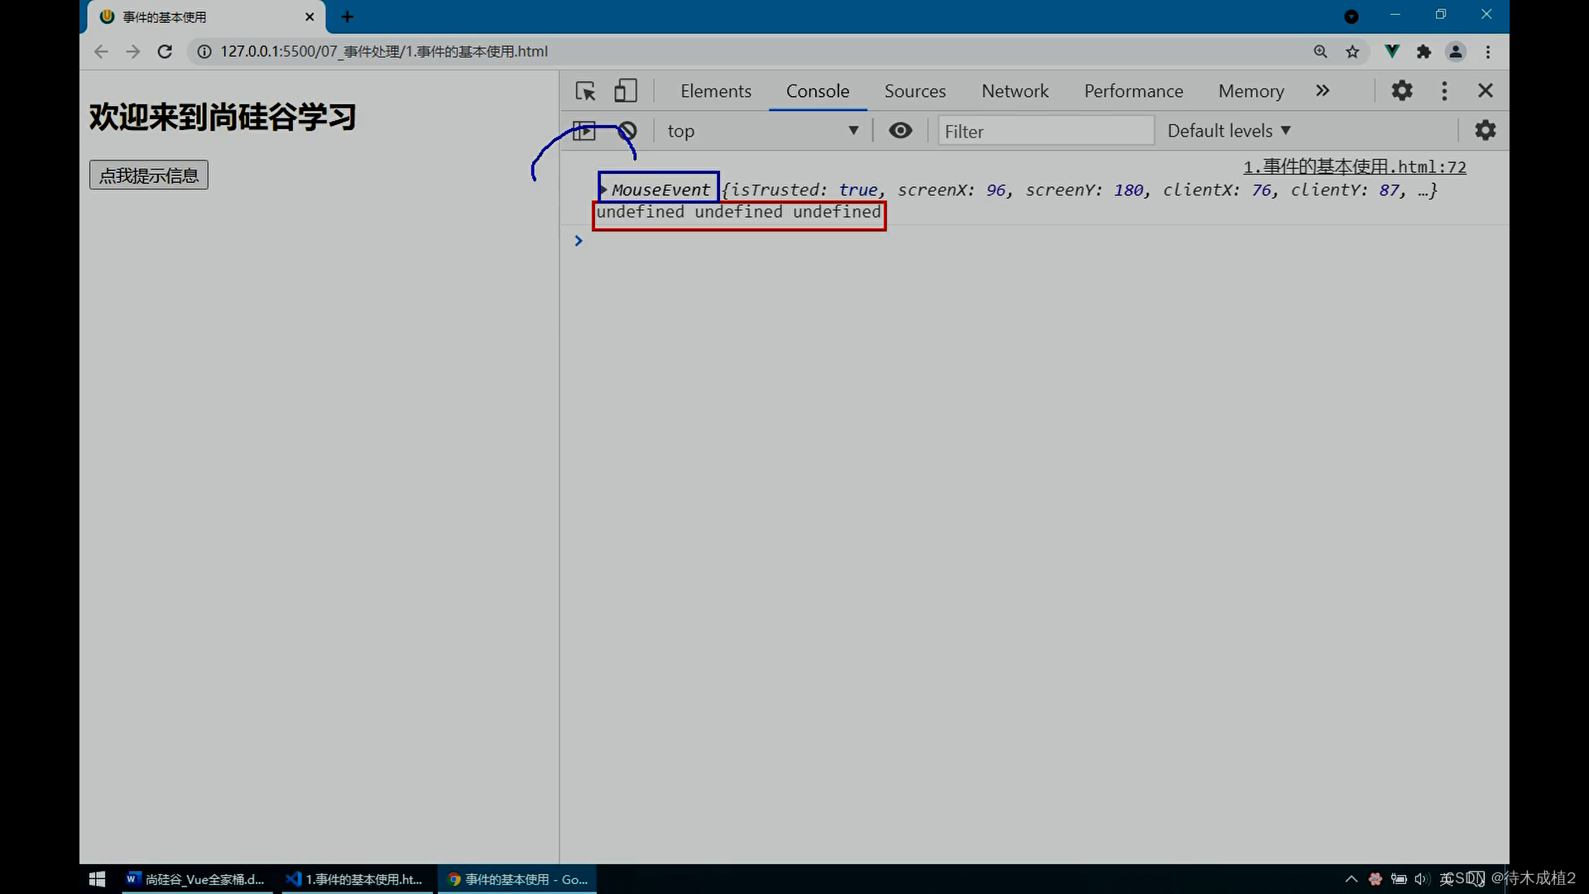Show more DevTools tabs chevron

click(1323, 91)
